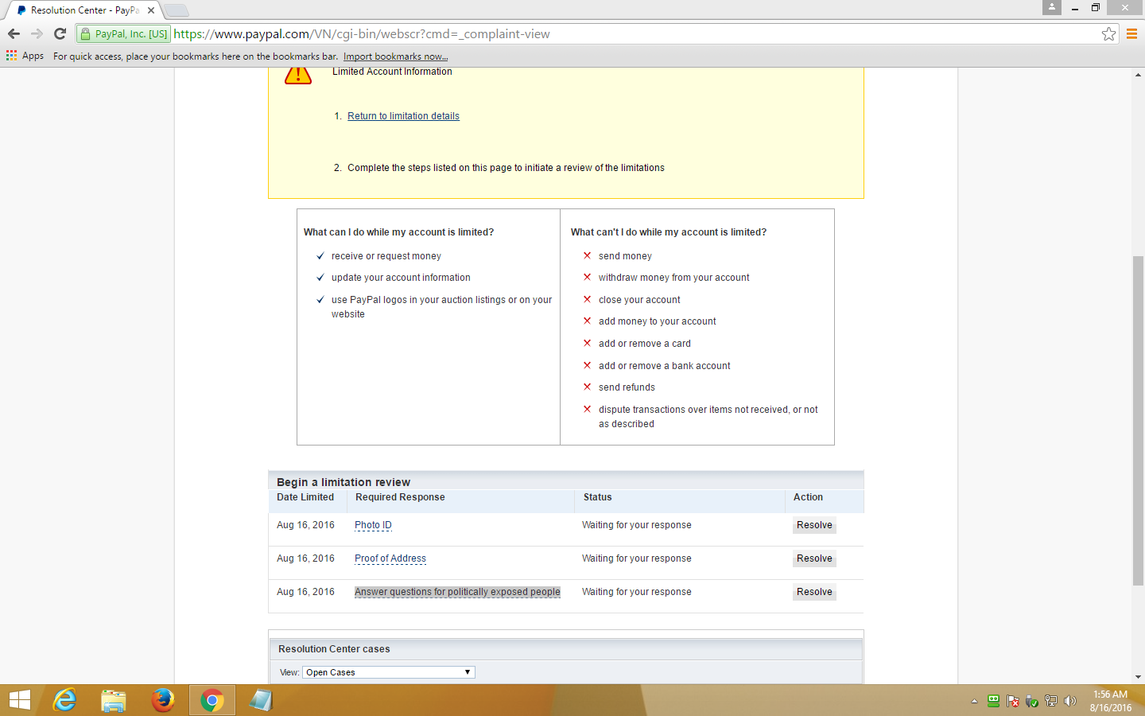Open Answer questions for politically exposed people
This screenshot has height=716, width=1145.
click(457, 592)
